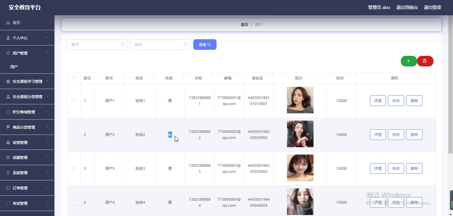
Task: Click the 管理员 abo label
Action: pyautogui.click(x=379, y=7)
